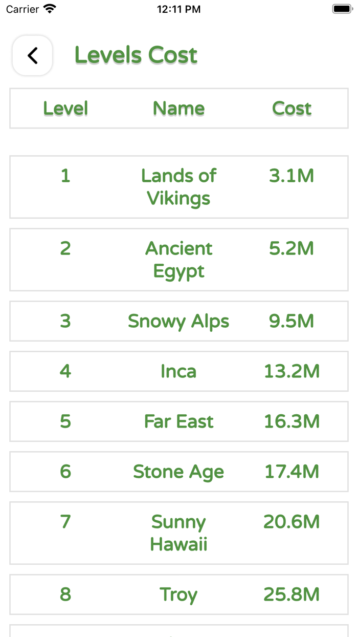The height and width of the screenshot is (637, 358).
Task: Tap the battery indicator icon
Action: (x=342, y=9)
